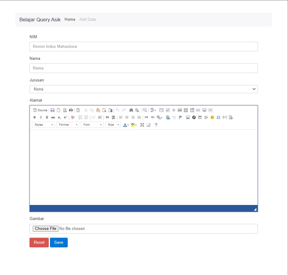Viewport: 288px width, 275px height.
Task: Insert a text field via toolbar icon
Action: click(x=180, y=110)
